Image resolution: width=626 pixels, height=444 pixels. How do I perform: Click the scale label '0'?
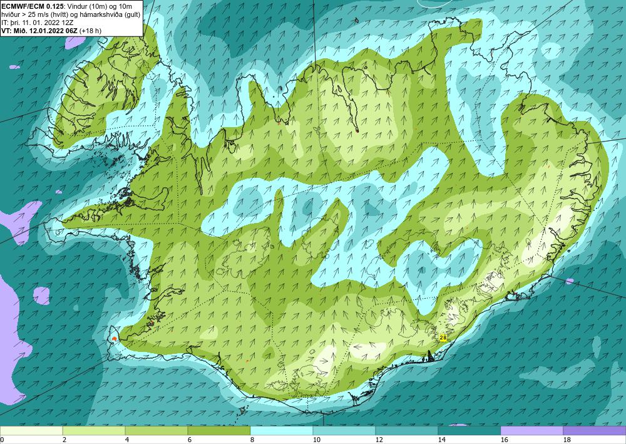click(x=2, y=440)
